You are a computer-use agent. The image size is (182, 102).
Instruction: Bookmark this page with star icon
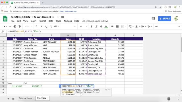point(160,7)
